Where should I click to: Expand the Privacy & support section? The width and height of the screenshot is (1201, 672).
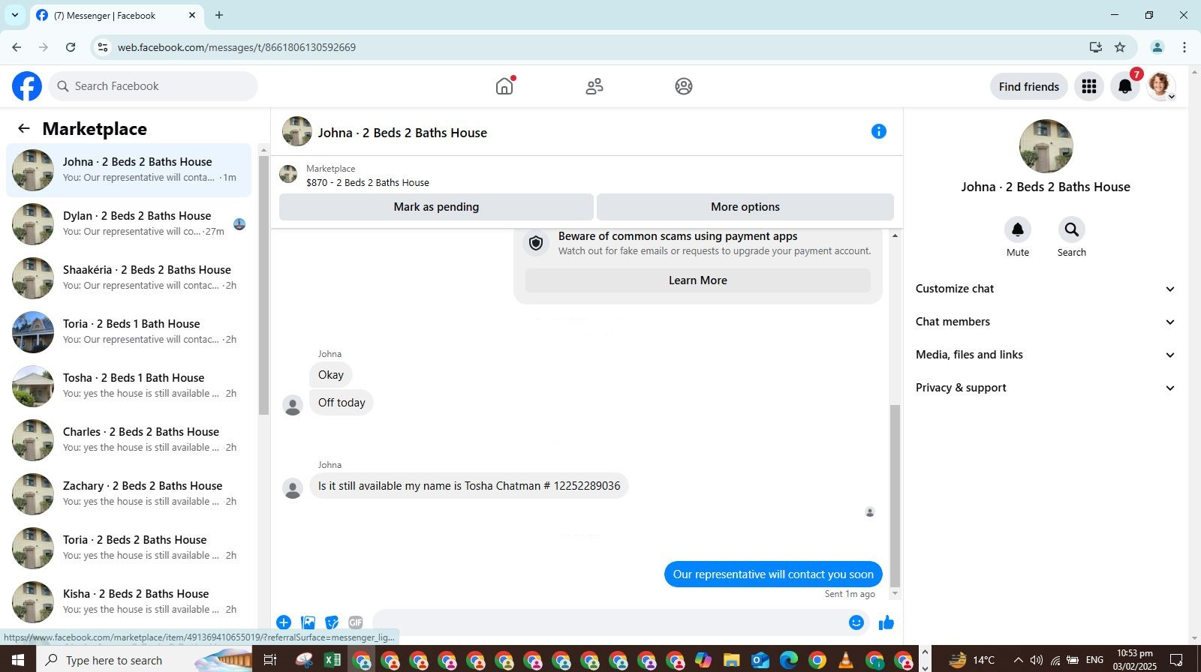[1045, 388]
